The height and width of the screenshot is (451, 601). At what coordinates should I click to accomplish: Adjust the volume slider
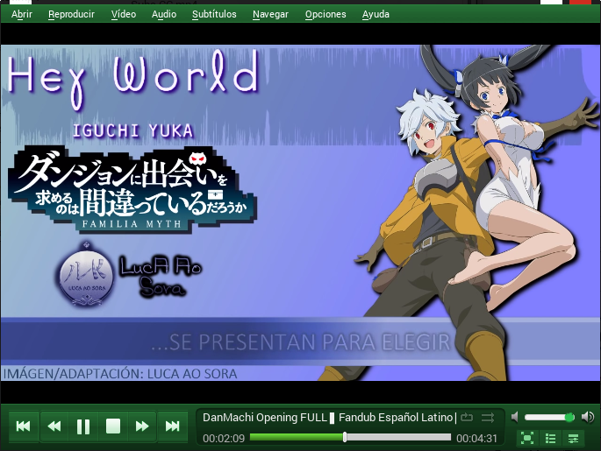pos(549,417)
